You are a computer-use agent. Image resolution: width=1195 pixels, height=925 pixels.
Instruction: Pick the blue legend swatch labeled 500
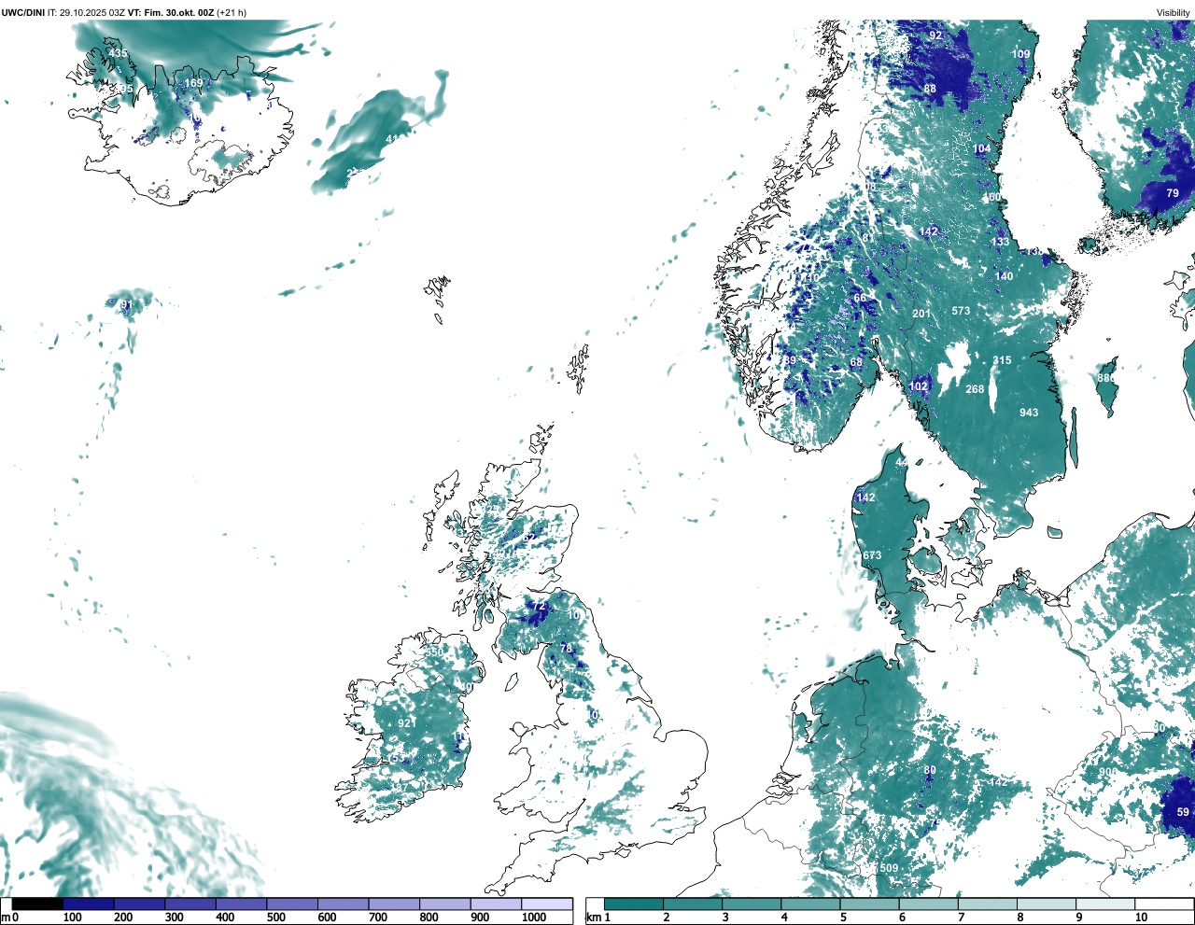click(x=292, y=904)
